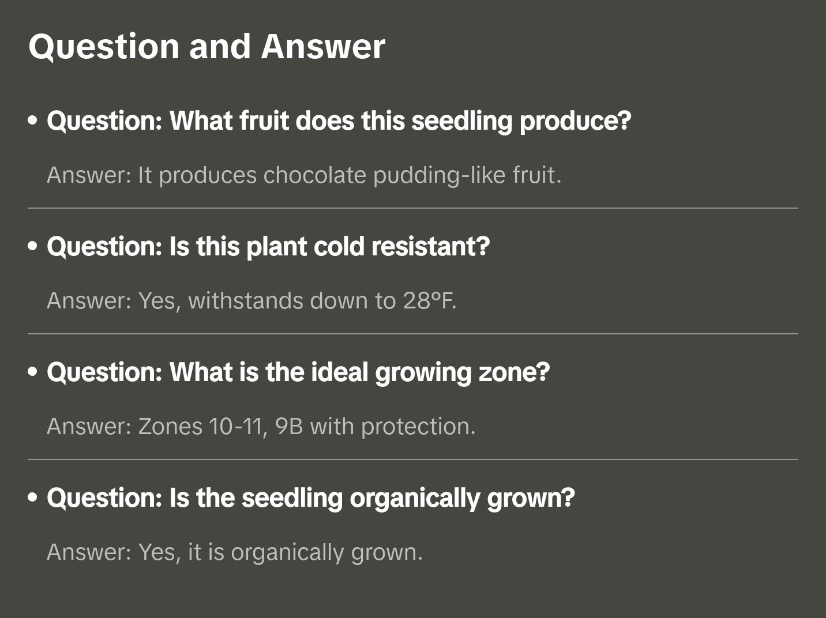Click the "Question and Answer" heading

click(x=206, y=47)
